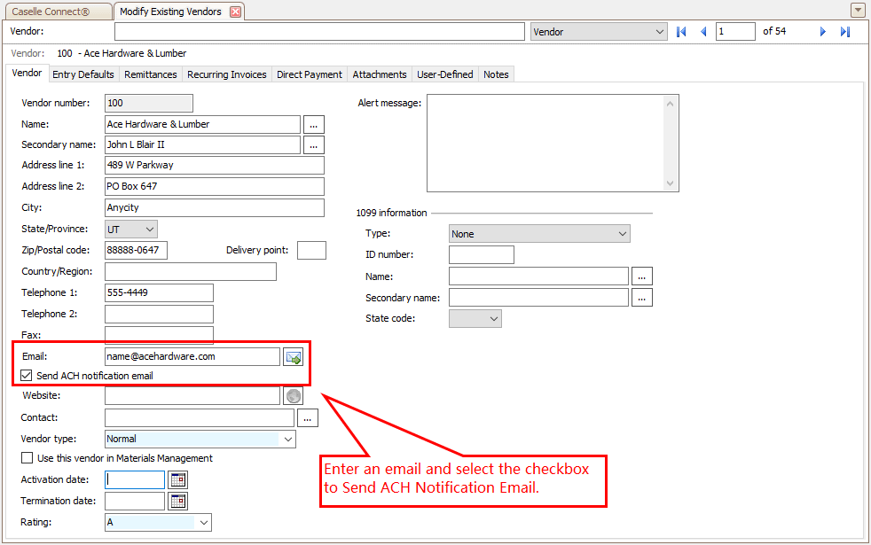871x545 pixels.
Task: Open the tab list arrow at top right
Action: (857, 10)
